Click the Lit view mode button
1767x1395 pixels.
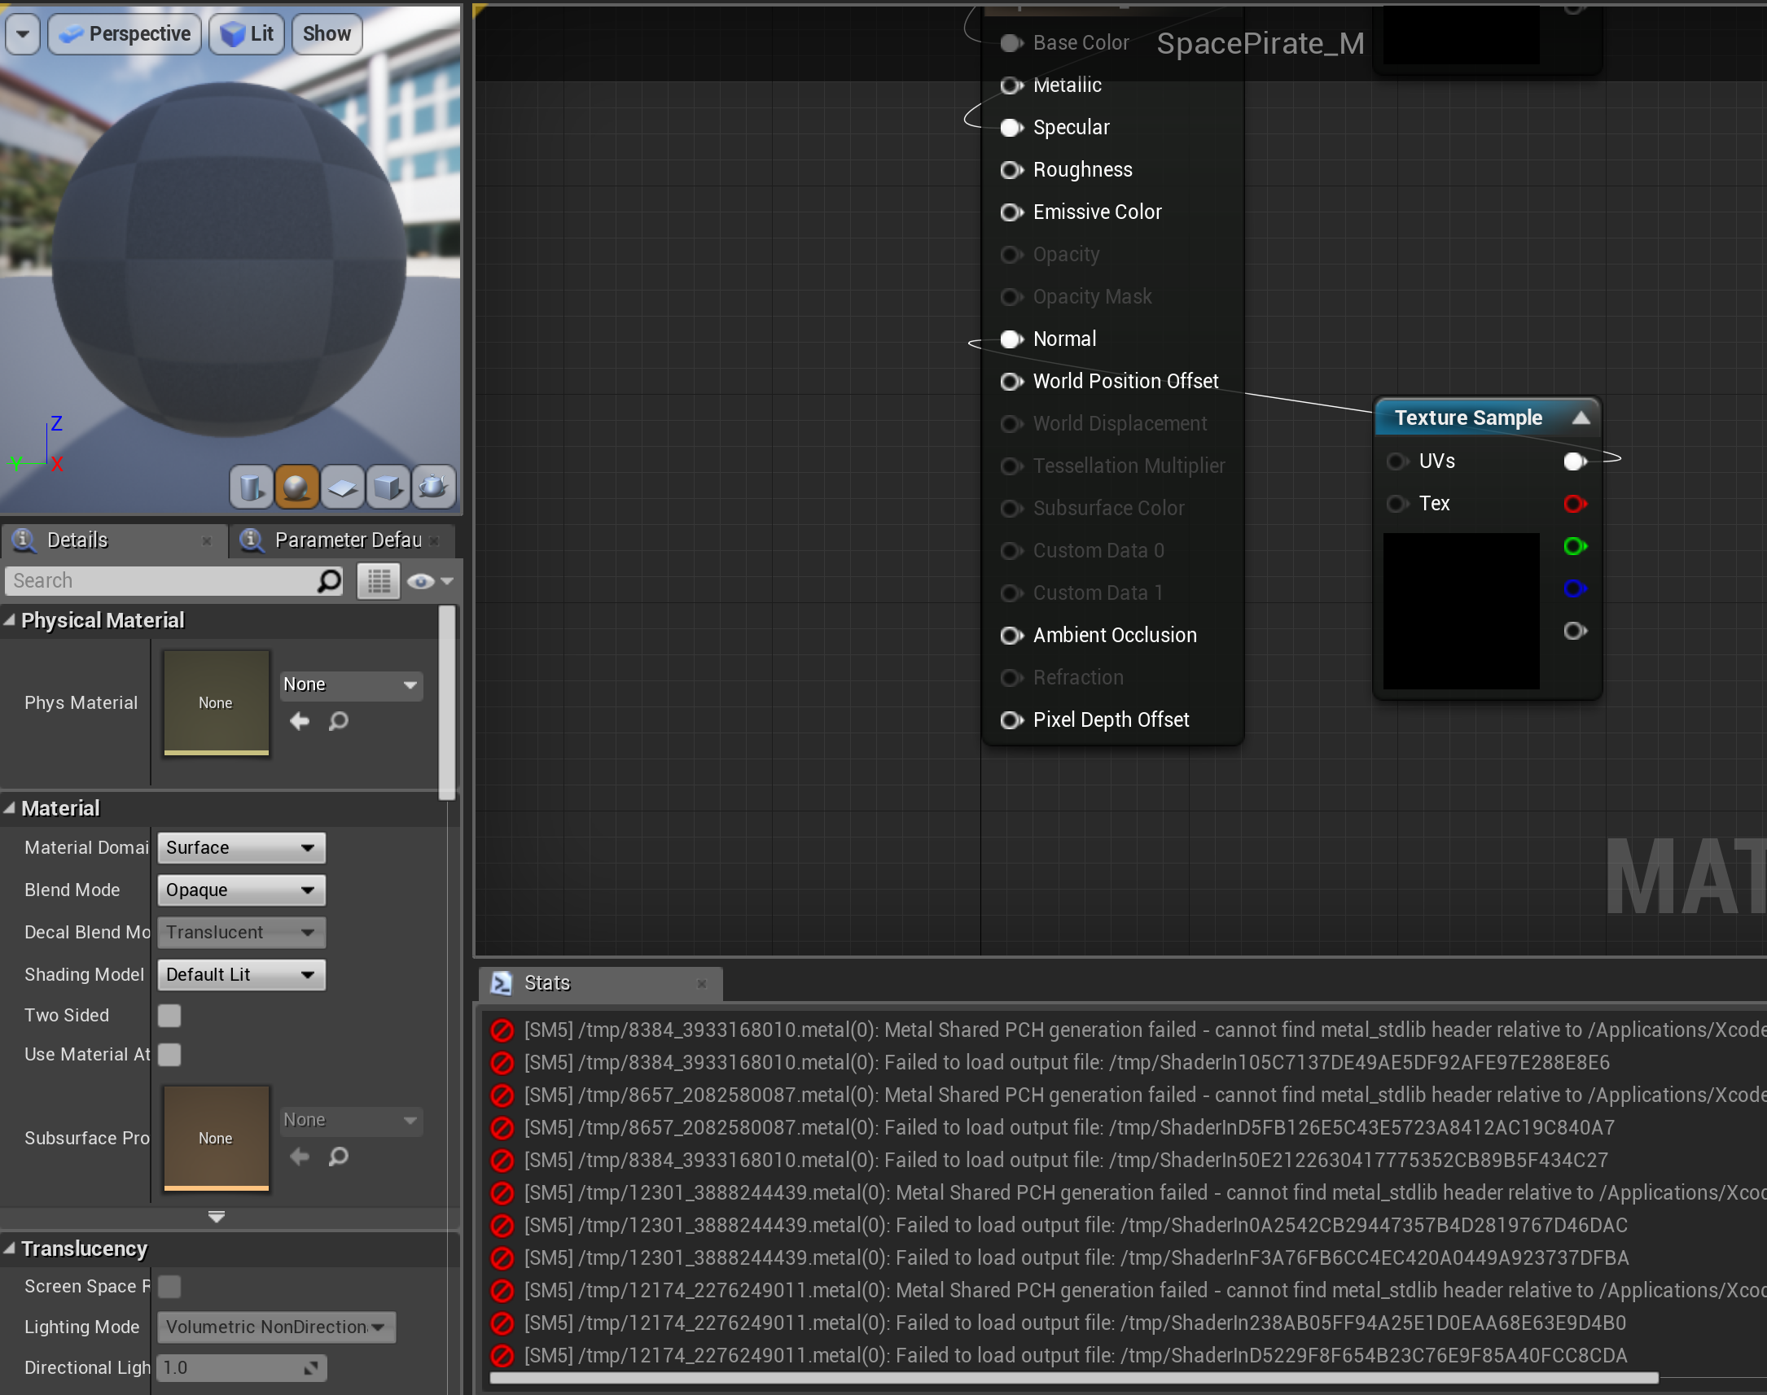[x=247, y=33]
